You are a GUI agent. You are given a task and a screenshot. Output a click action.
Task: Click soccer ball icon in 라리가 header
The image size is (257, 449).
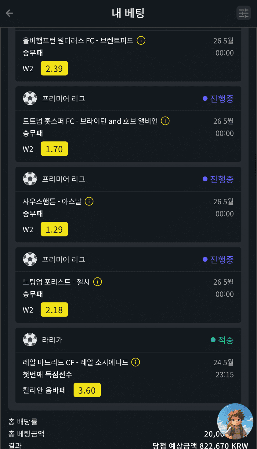tap(30, 340)
